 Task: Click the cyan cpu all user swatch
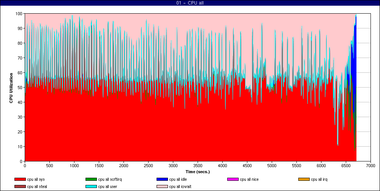91,187
